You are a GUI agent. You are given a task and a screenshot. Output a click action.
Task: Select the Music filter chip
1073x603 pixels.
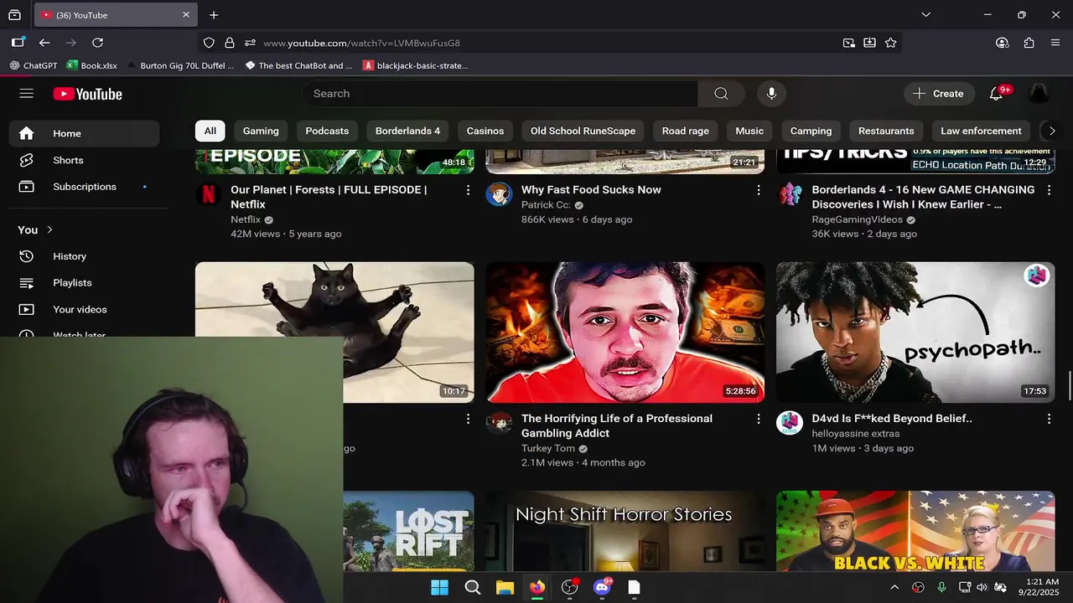click(749, 131)
